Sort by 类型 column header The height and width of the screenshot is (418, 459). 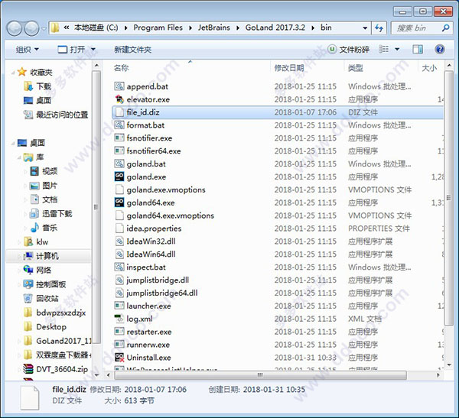(x=356, y=68)
